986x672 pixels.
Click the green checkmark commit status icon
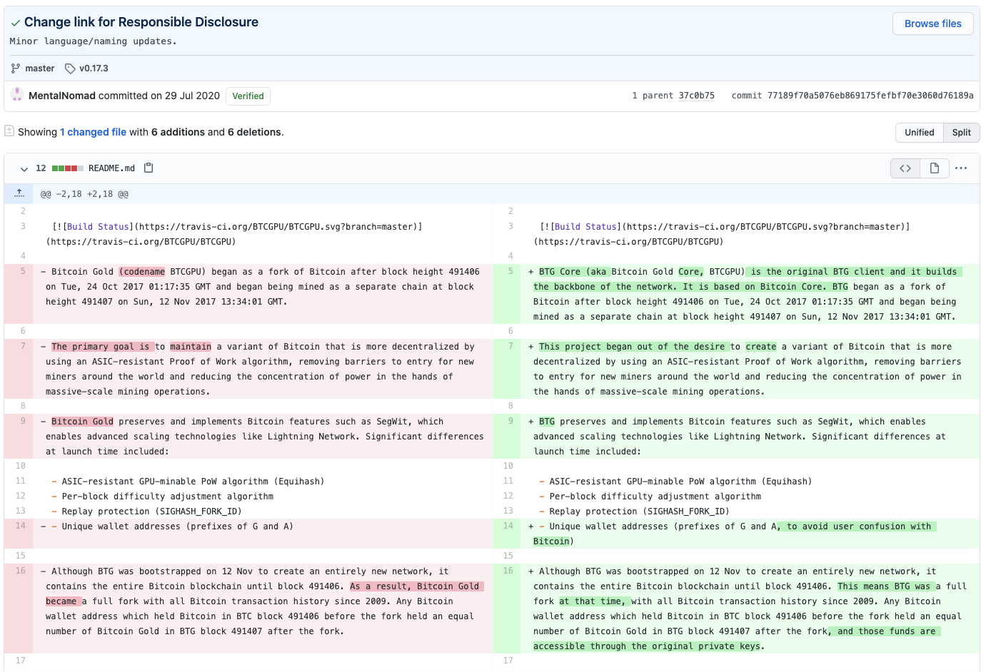point(15,23)
